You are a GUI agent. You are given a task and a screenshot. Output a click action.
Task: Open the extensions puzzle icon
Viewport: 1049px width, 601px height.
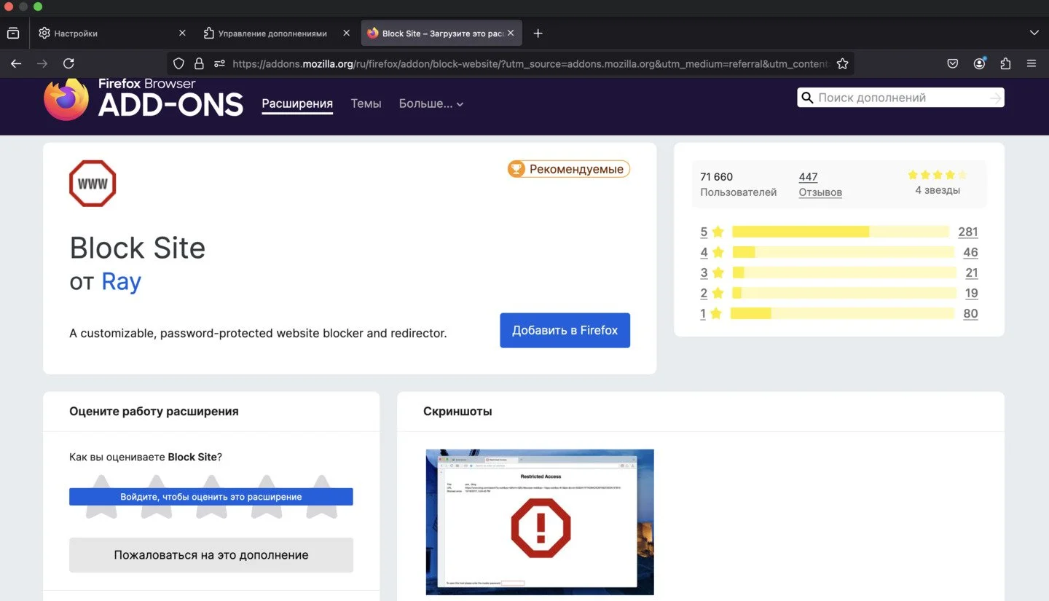tap(1005, 63)
